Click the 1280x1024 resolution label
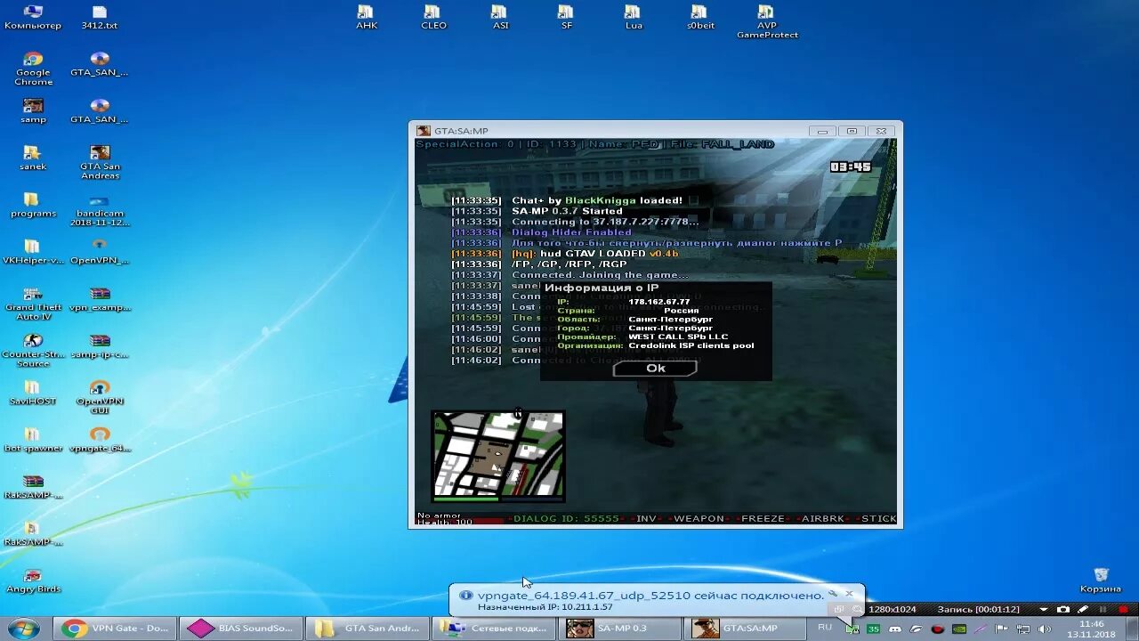1139x641 pixels. coord(893,610)
